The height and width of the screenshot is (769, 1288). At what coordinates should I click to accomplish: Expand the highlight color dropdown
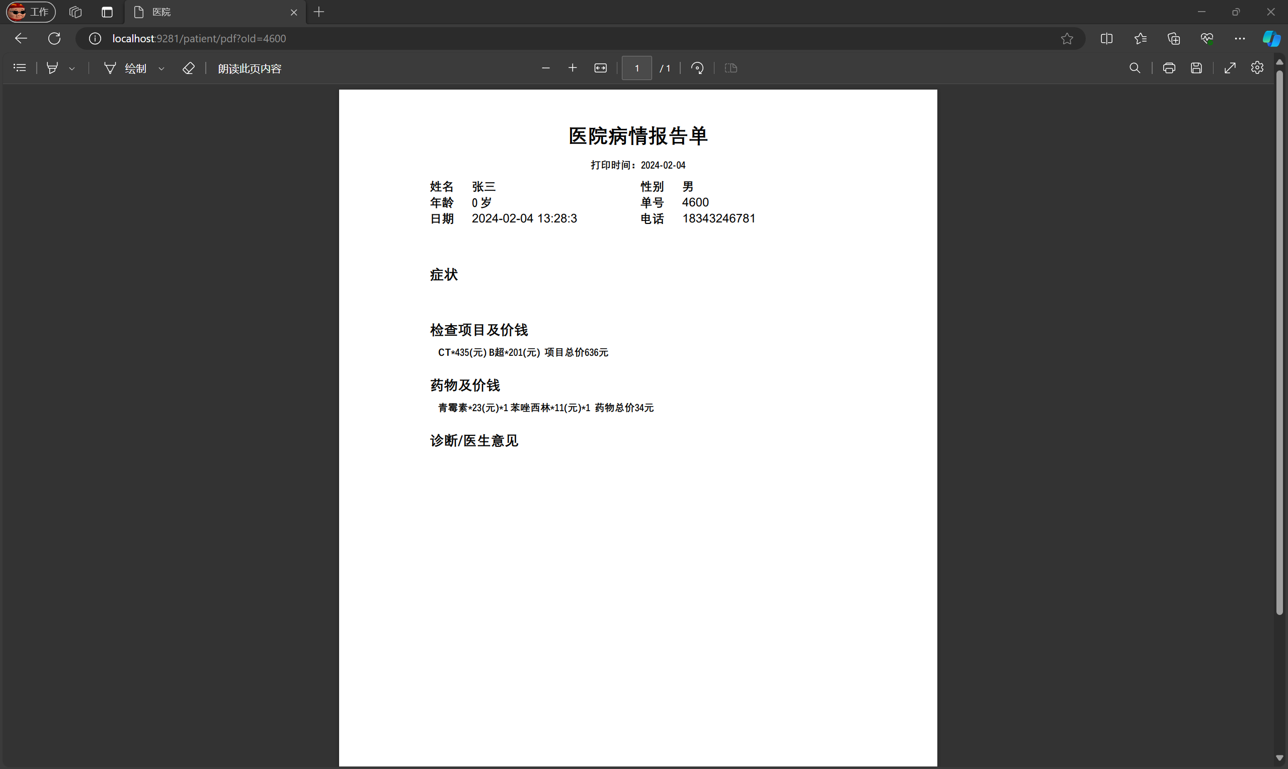point(72,68)
